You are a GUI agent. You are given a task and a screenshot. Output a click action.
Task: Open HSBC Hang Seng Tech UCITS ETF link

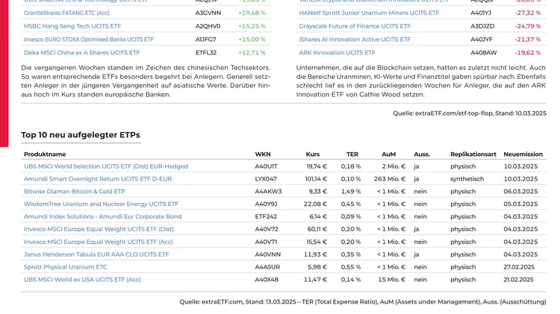coord(72,26)
